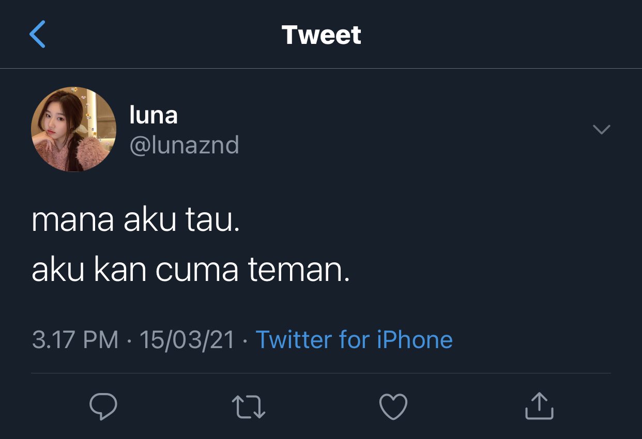
Task: Go back using the blue arrow
Action: (37, 34)
